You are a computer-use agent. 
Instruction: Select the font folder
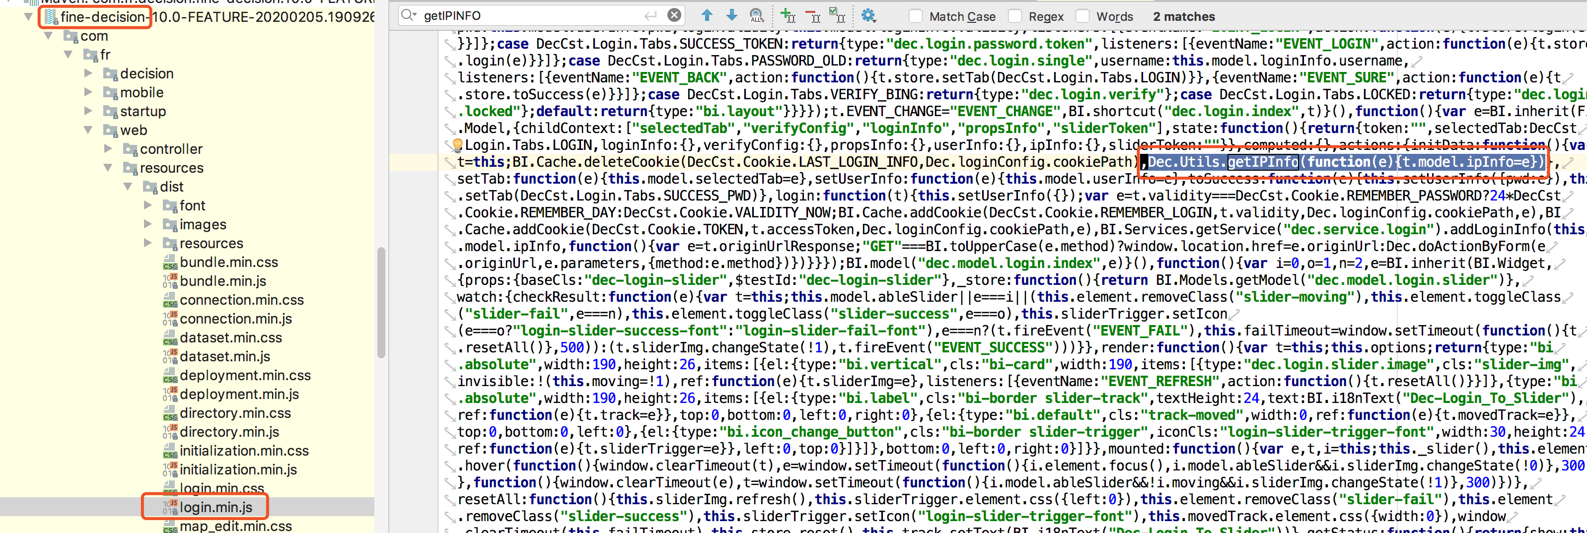(x=192, y=205)
